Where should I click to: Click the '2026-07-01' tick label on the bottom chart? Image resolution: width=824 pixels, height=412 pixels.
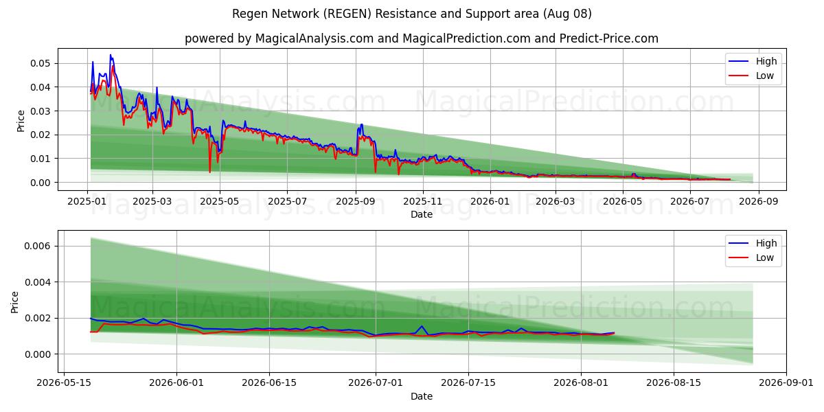tap(376, 383)
